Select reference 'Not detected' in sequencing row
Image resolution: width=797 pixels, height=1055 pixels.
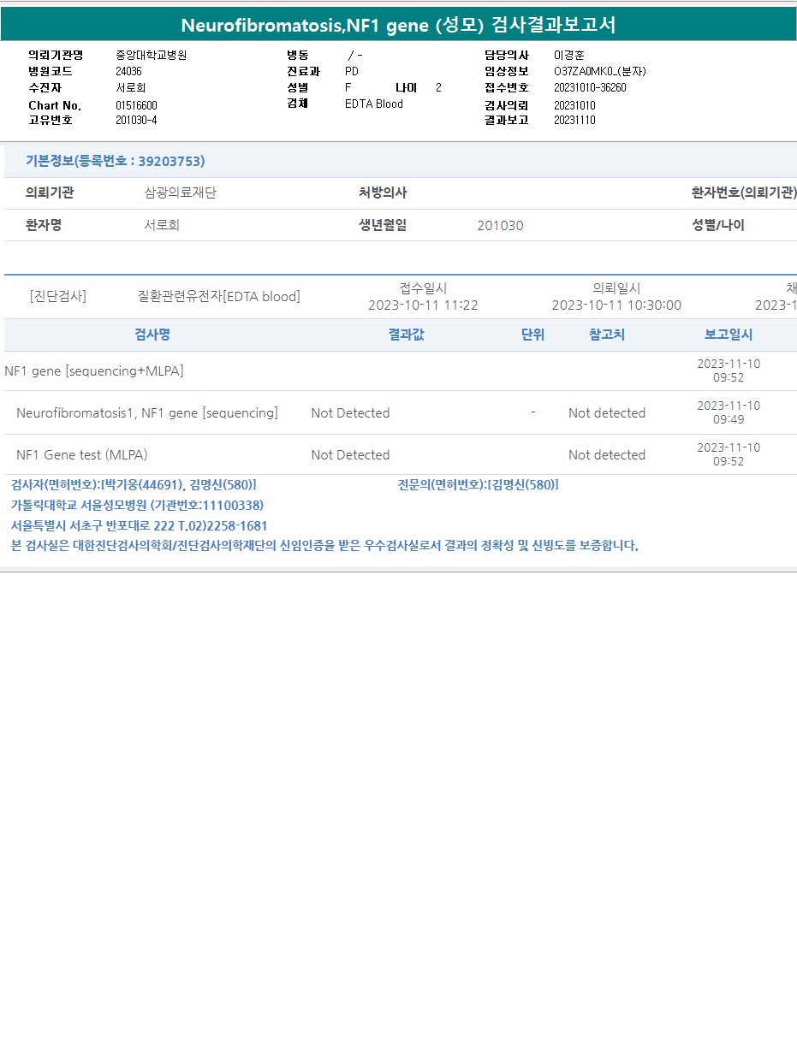coord(607,412)
